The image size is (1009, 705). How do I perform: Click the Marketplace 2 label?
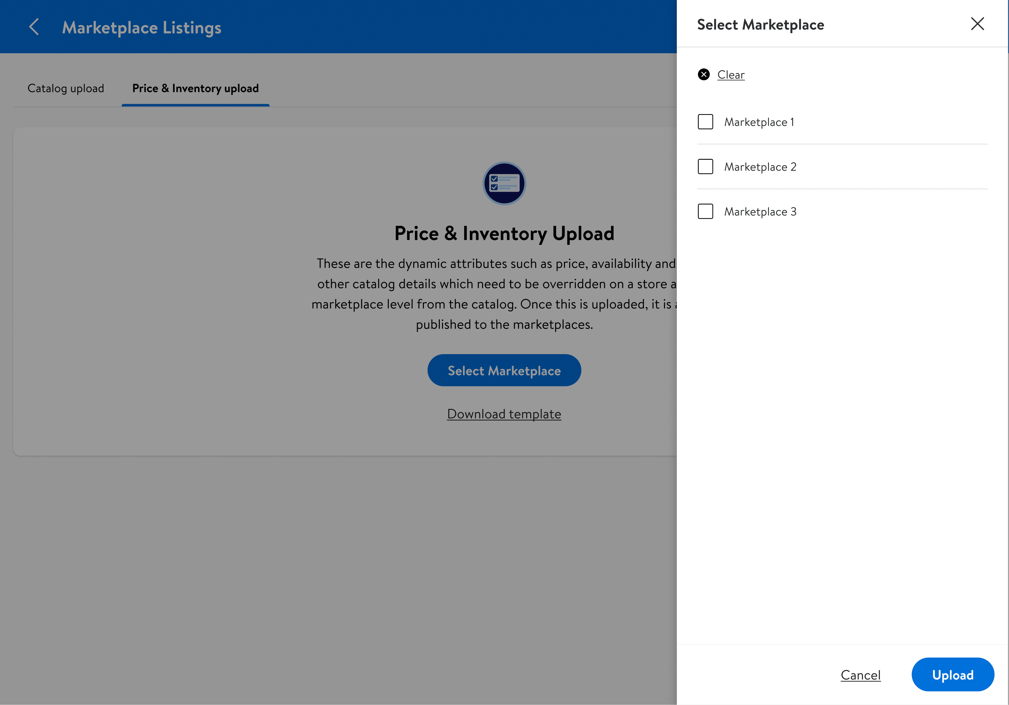(760, 167)
